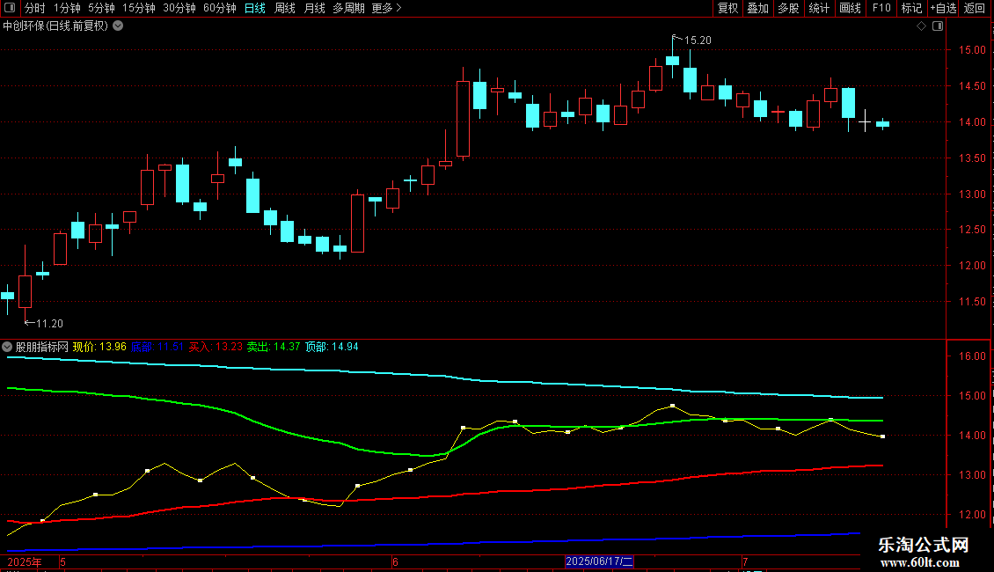Click the 16.00 indicator axis label
The height and width of the screenshot is (572, 994).
(972, 356)
